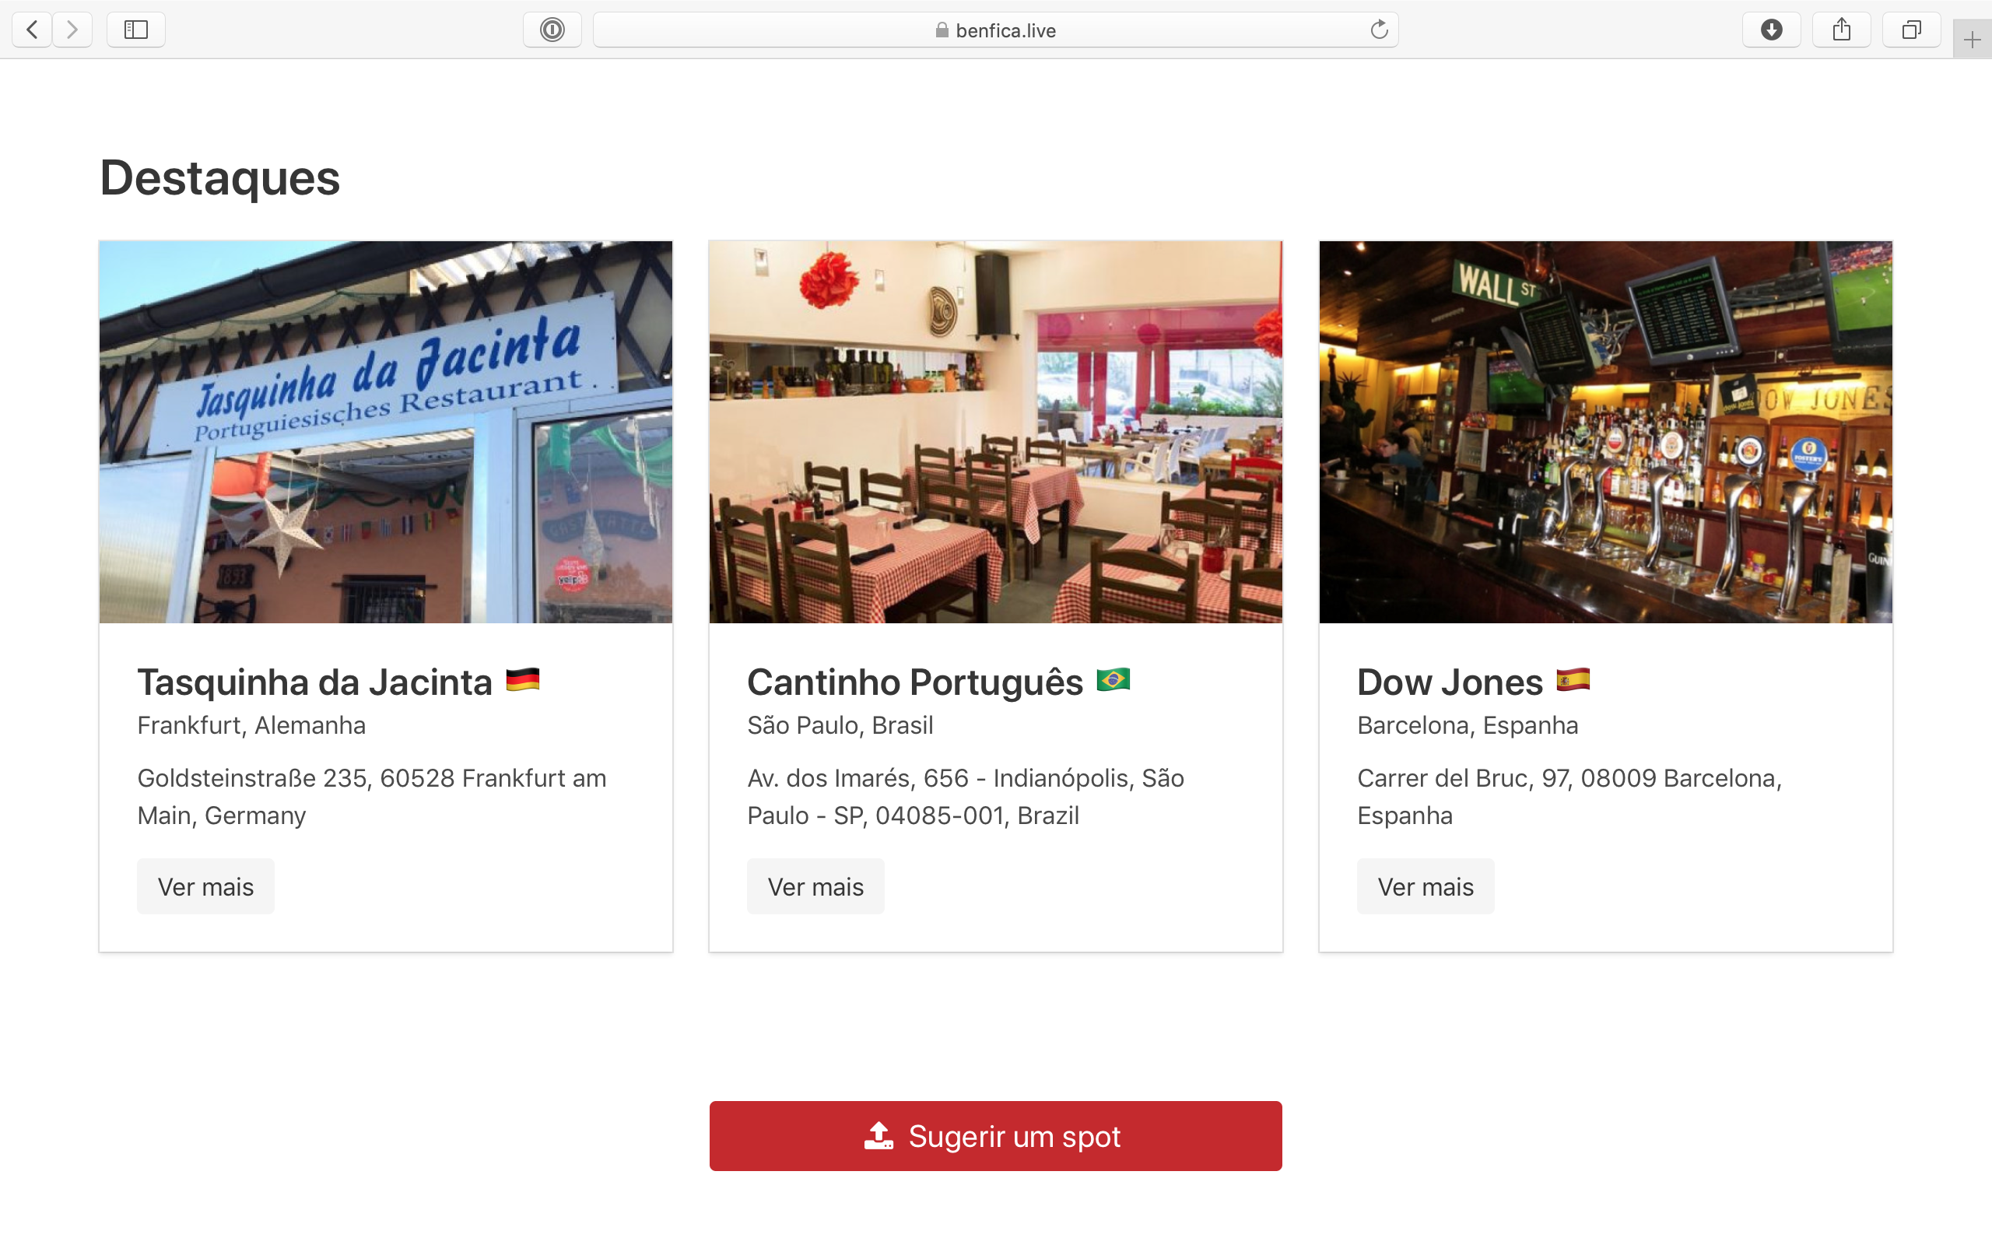Click Ver mais for Tasquinha da Jacinta
Screen dimensions: 1992x1245
(x=205, y=887)
